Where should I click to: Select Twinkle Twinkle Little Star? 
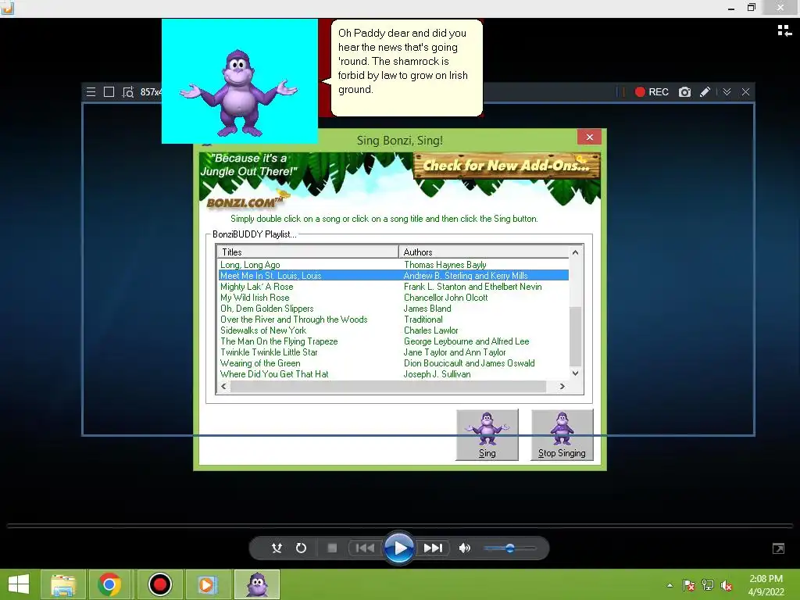[x=269, y=352]
